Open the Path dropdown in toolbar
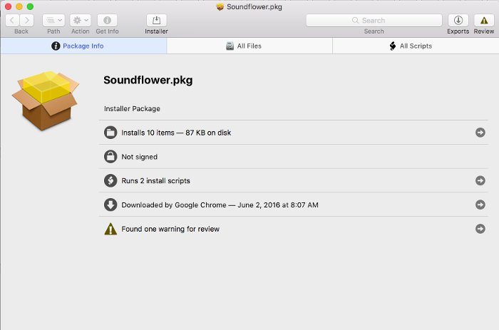499x330 pixels. (53, 21)
